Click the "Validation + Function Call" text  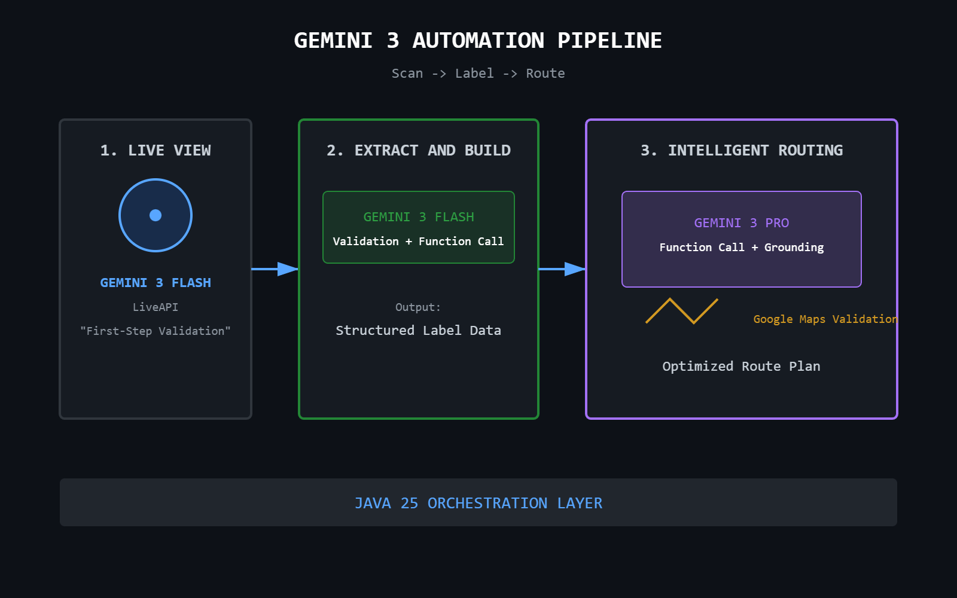pos(419,242)
